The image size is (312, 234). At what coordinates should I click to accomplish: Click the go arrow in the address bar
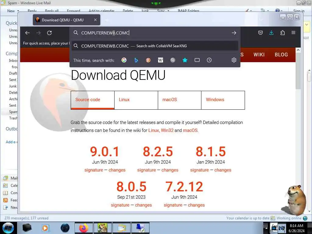click(x=234, y=33)
